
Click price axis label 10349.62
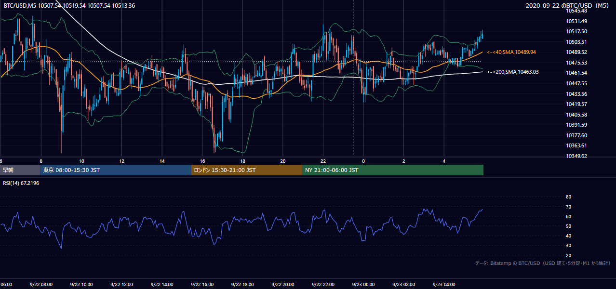click(x=576, y=156)
